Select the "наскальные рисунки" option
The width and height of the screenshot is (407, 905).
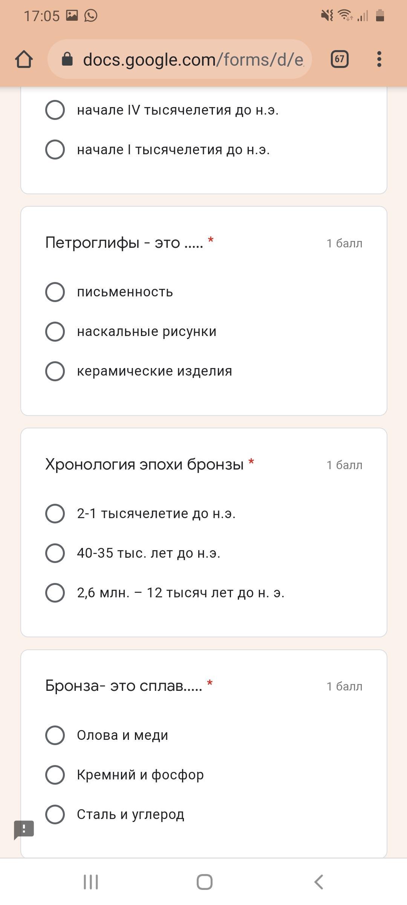coord(55,331)
